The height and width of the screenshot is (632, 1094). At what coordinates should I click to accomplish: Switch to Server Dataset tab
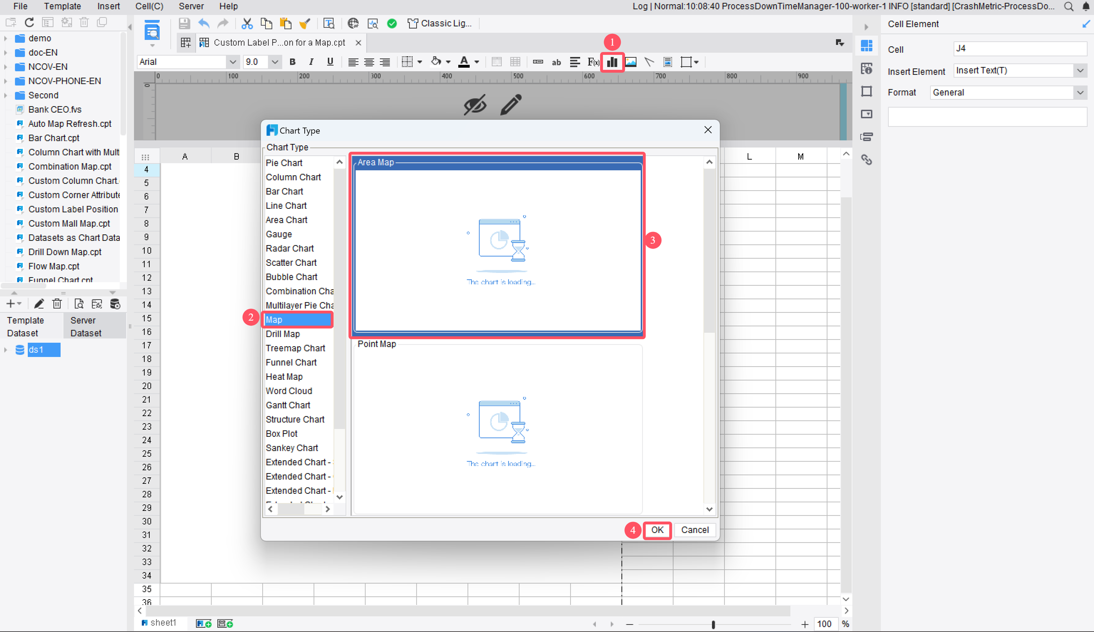click(x=95, y=326)
